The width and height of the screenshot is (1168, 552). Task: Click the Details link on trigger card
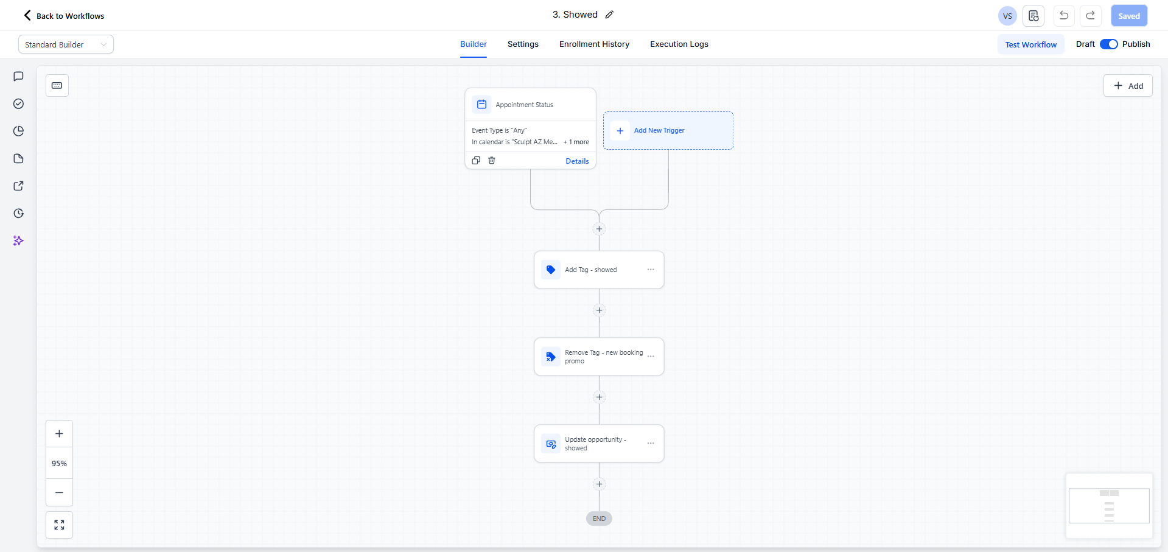[577, 161]
